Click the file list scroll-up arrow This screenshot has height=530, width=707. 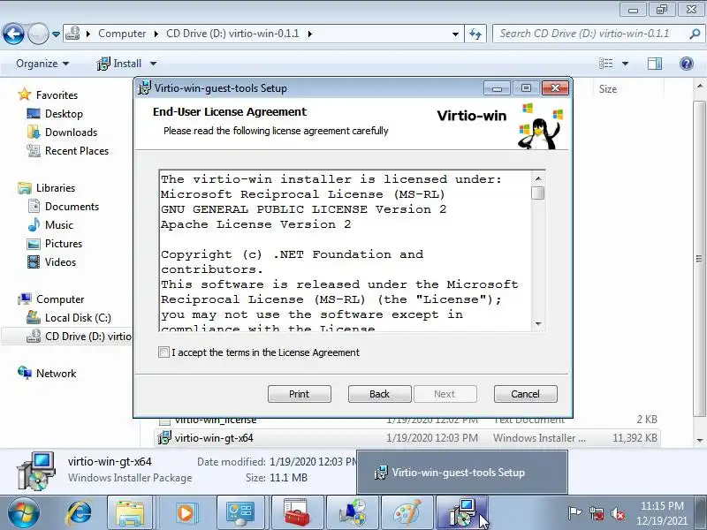pos(700,86)
